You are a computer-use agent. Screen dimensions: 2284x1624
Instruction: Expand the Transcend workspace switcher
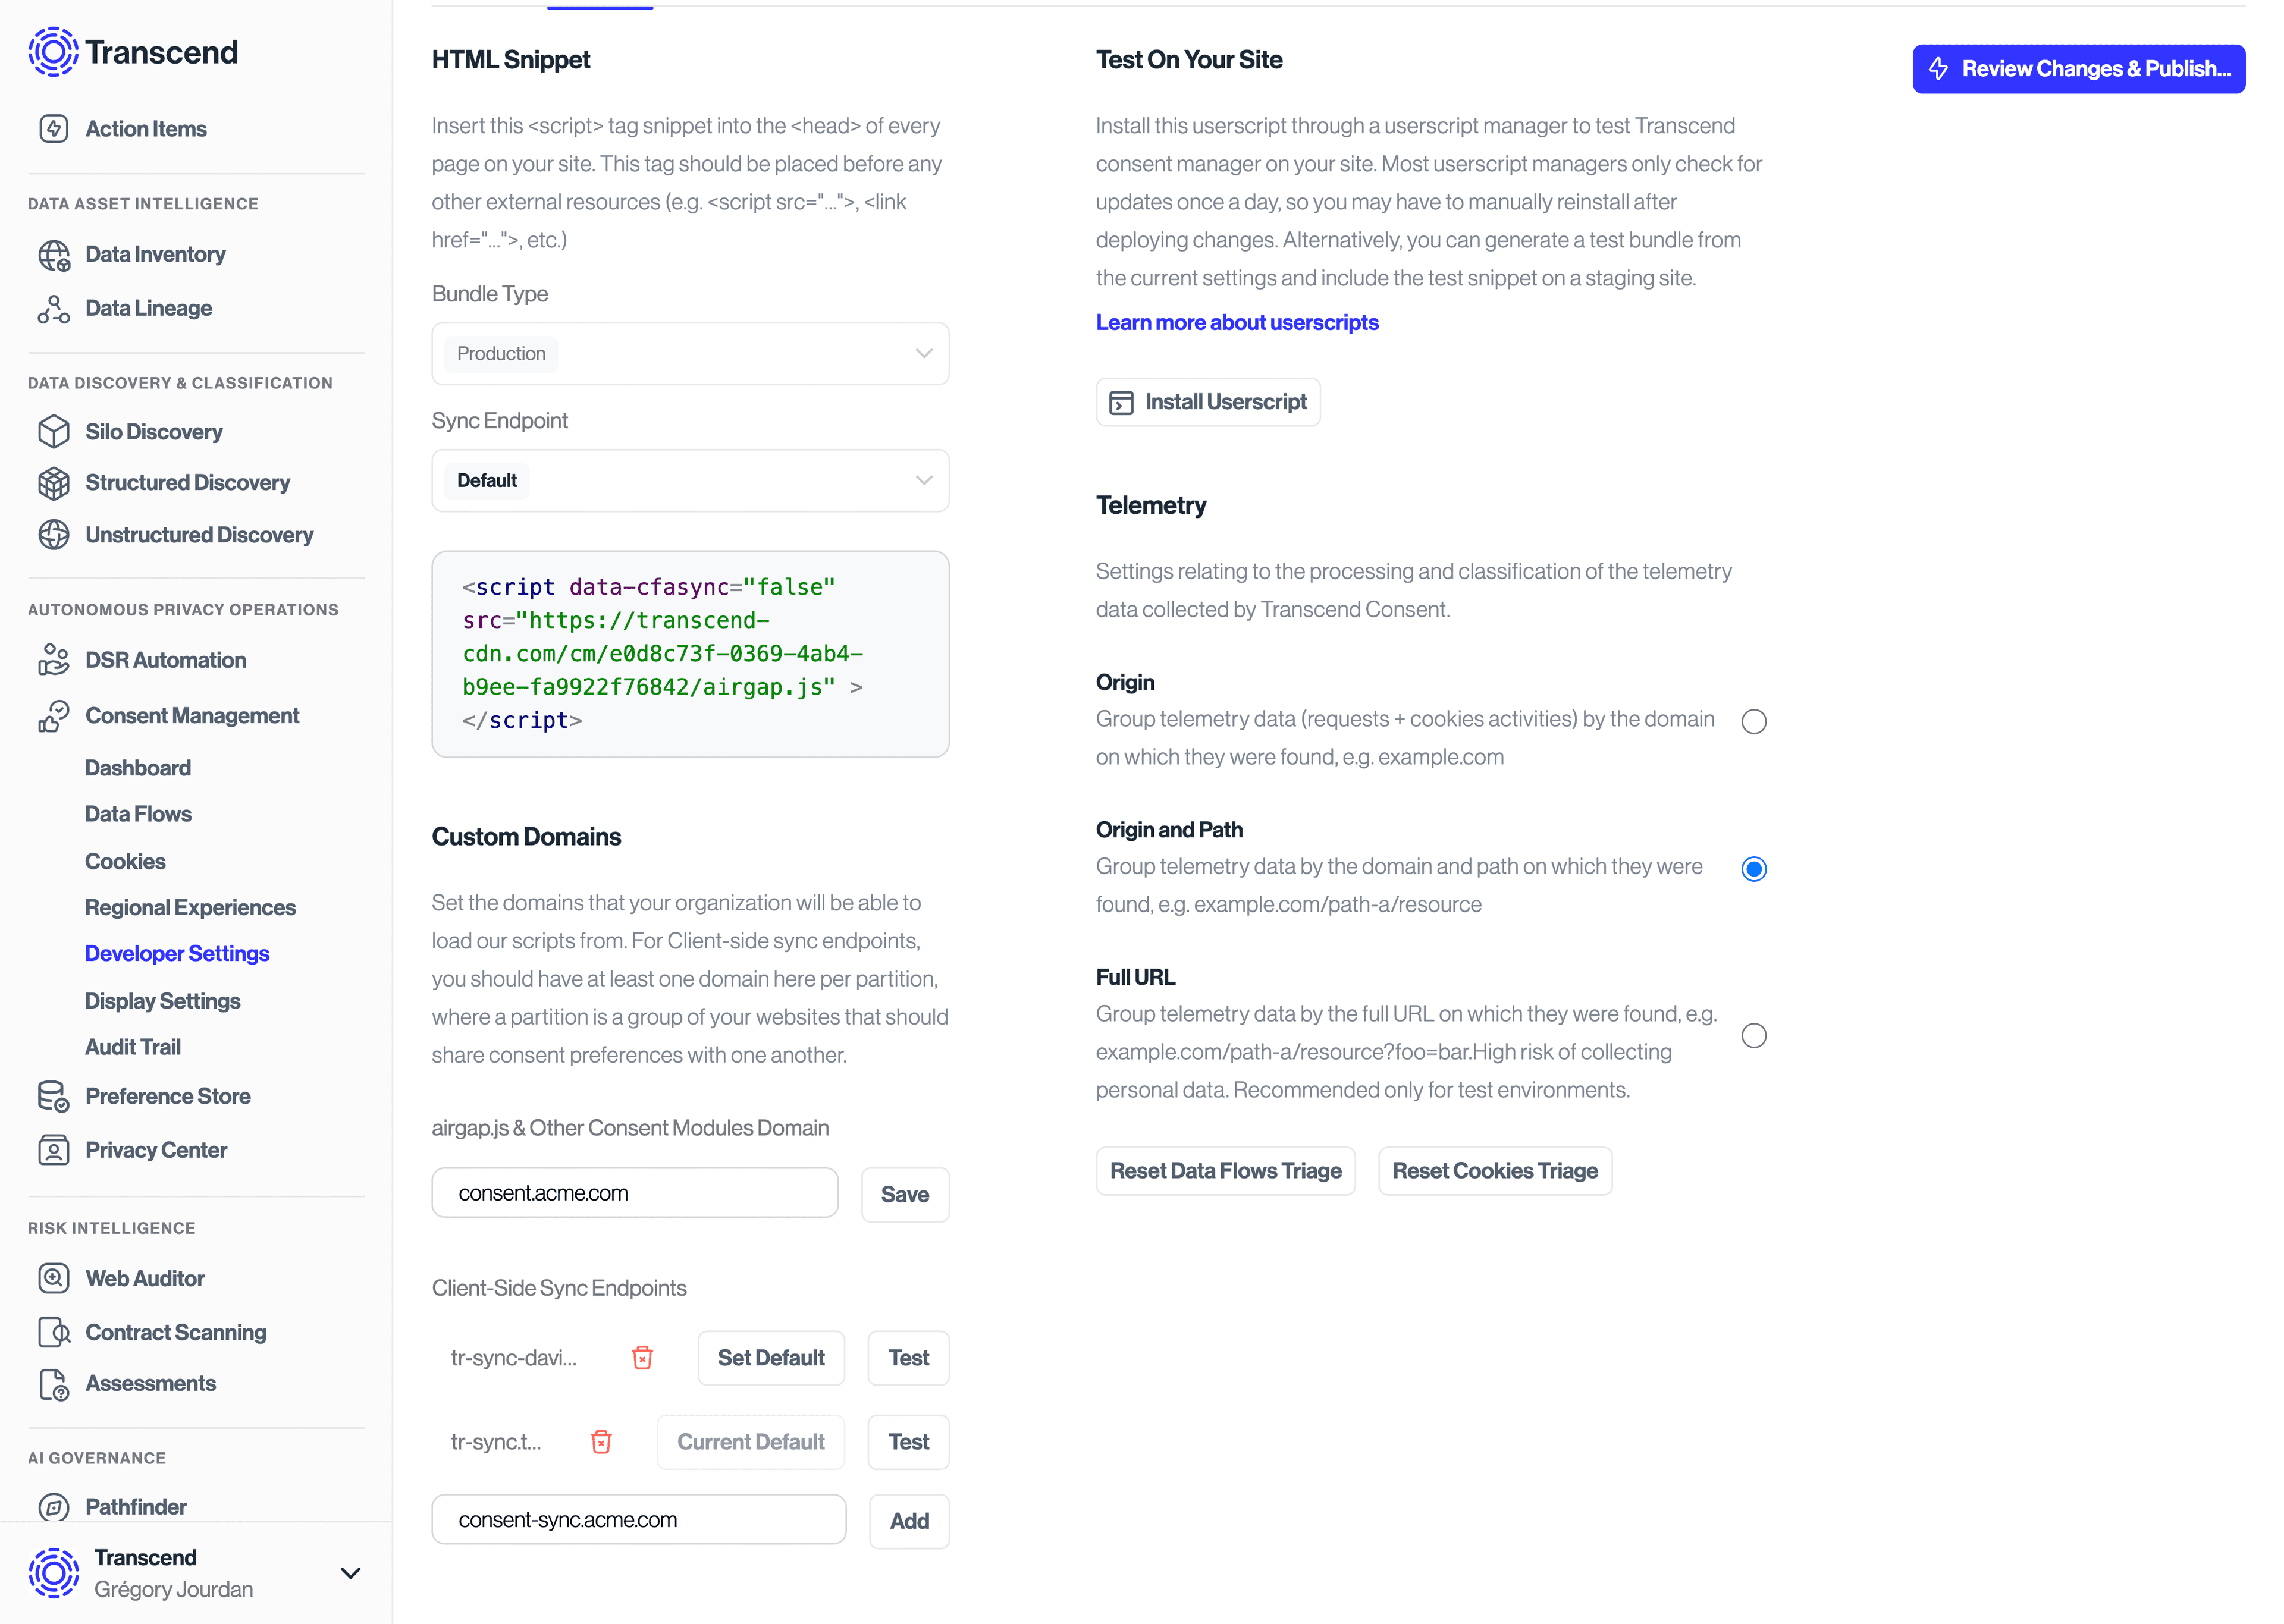[350, 1573]
